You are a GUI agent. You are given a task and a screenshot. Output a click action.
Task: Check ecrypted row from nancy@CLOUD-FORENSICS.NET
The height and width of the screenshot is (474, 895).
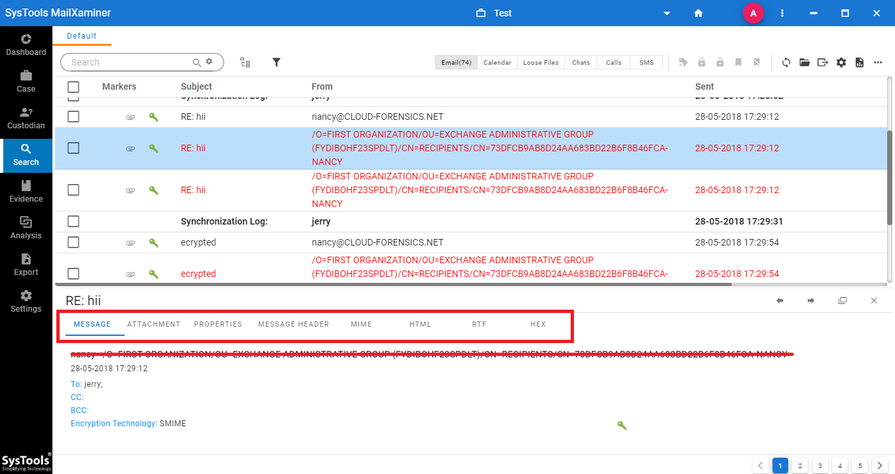pos(73,242)
